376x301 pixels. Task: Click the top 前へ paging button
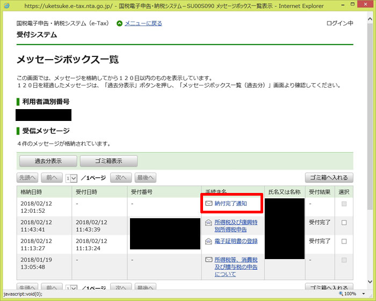click(x=52, y=177)
